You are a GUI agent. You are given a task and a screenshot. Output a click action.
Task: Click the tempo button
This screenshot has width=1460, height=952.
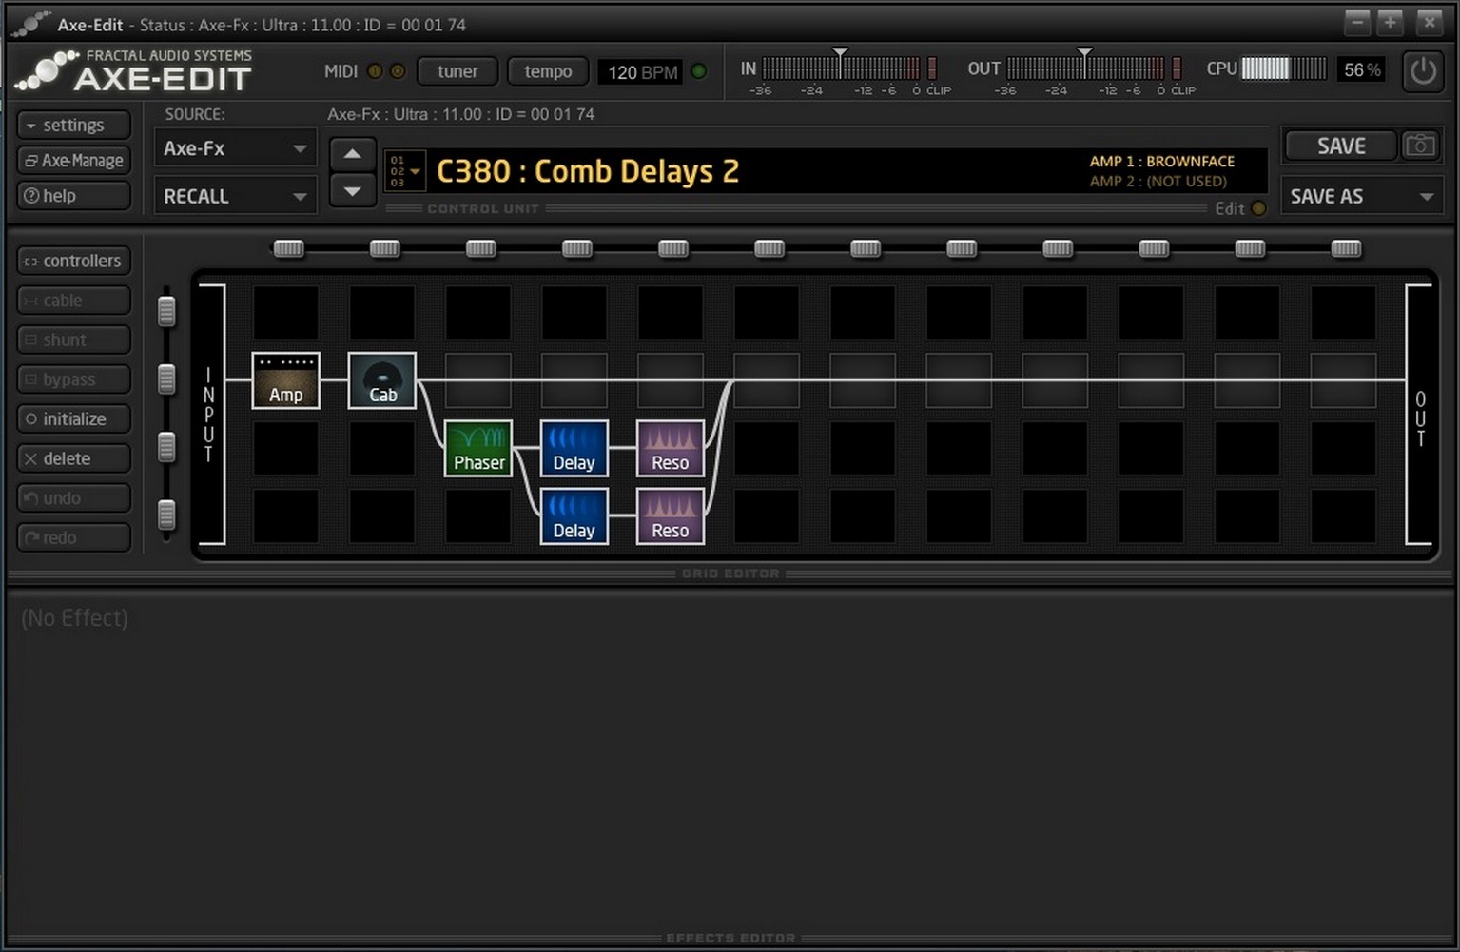coord(548,71)
